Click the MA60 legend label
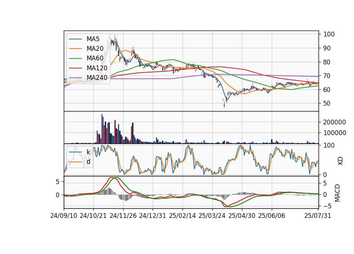The height and width of the screenshot is (254, 354). (95, 58)
